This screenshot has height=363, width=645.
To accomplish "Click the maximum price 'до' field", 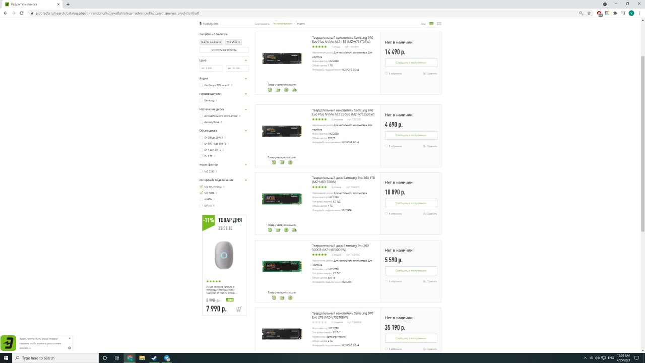I will tap(237, 68).
